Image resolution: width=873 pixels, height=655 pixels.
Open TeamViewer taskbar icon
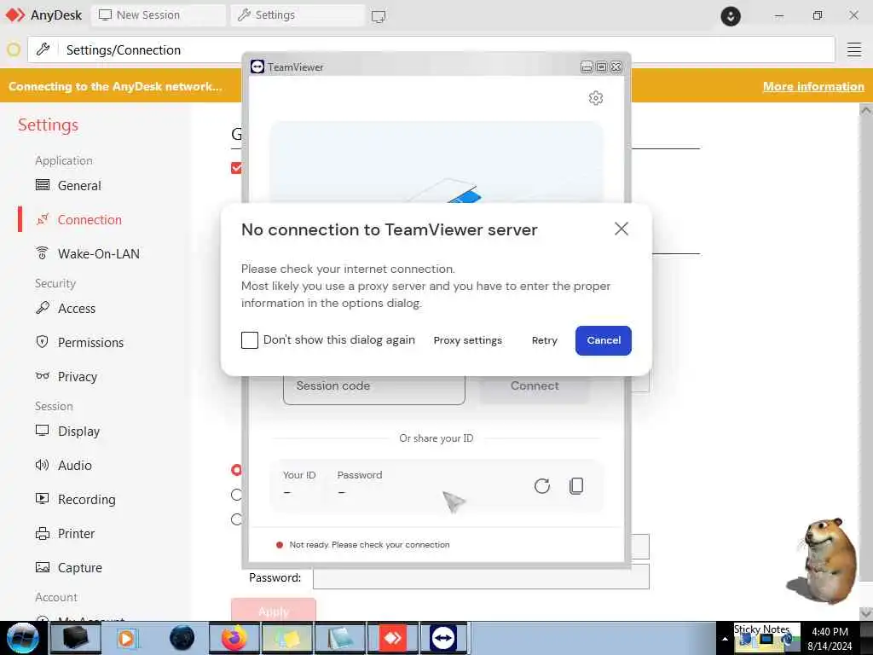tap(443, 638)
